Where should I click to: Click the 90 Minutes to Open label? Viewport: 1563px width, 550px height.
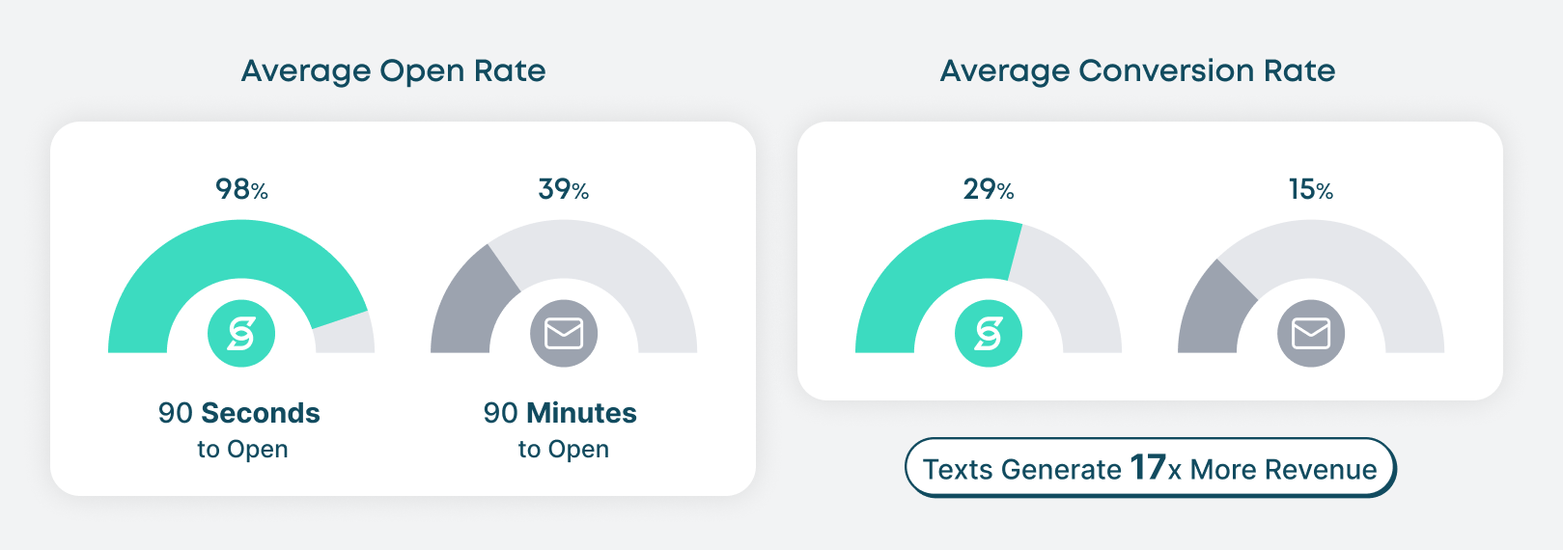(x=561, y=429)
